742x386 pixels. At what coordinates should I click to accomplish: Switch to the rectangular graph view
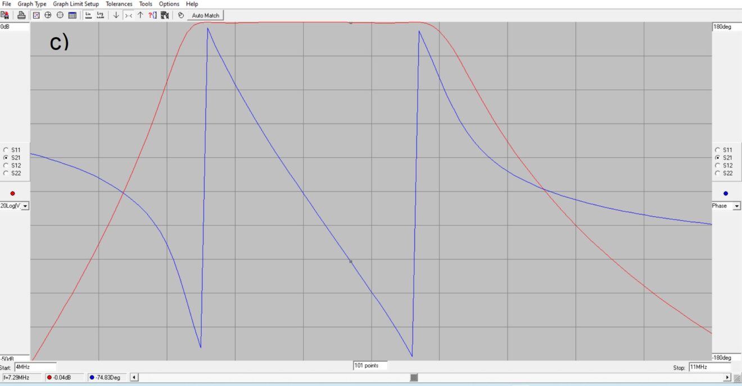point(35,15)
